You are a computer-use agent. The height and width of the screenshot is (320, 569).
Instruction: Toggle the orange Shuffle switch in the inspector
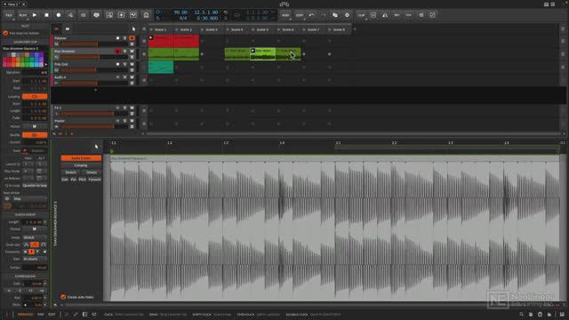(x=35, y=135)
